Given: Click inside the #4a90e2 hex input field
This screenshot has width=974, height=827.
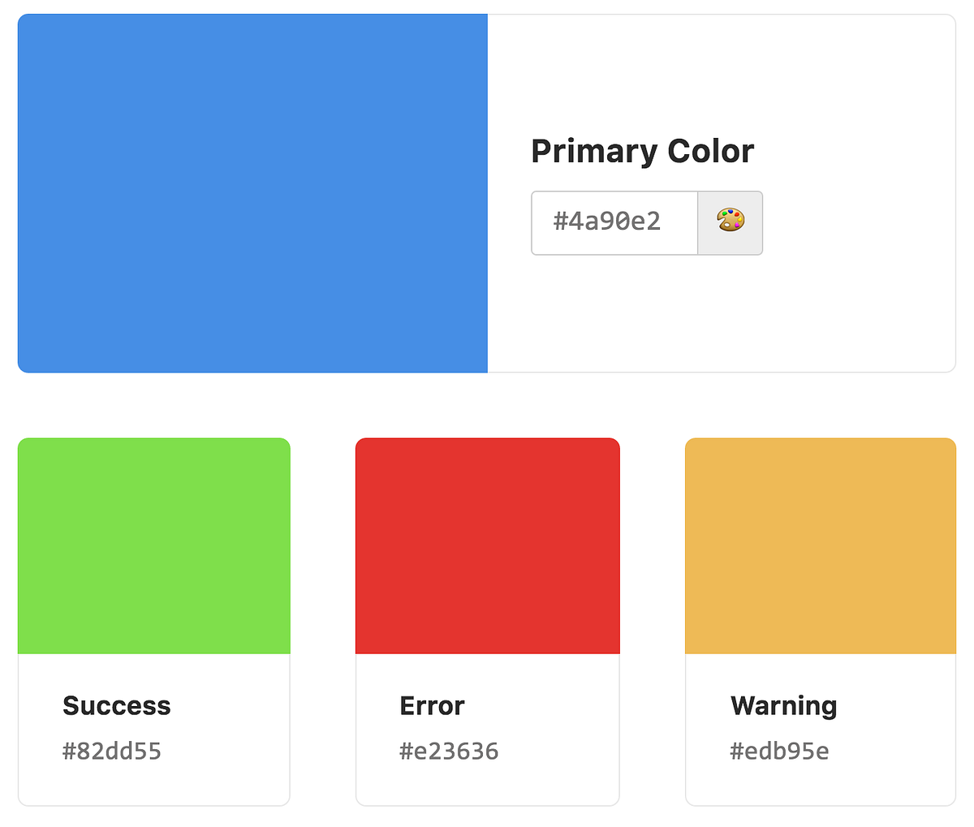Looking at the screenshot, I should click(613, 222).
